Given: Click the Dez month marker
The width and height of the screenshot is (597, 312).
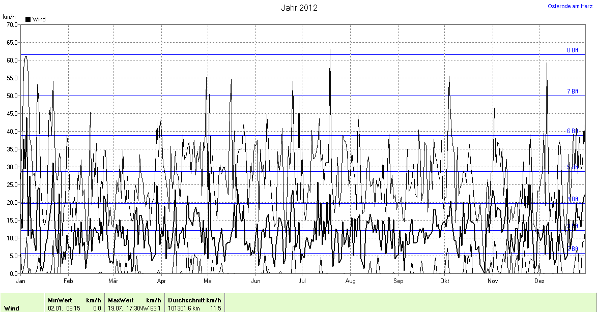Looking at the screenshot, I should (x=539, y=281).
